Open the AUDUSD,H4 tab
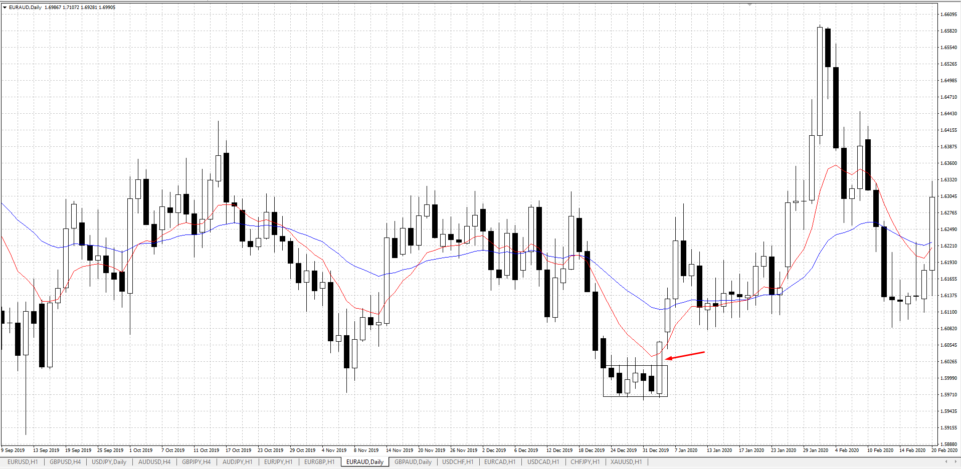Viewport: 961px width, 469px height. pos(154,462)
